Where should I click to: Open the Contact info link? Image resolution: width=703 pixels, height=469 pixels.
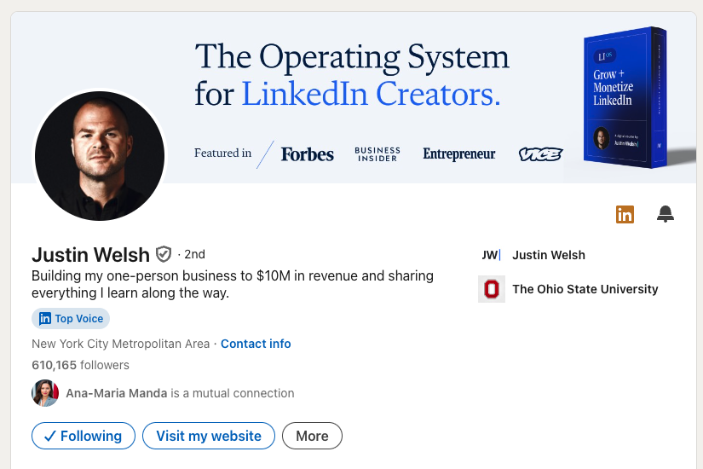(x=256, y=344)
